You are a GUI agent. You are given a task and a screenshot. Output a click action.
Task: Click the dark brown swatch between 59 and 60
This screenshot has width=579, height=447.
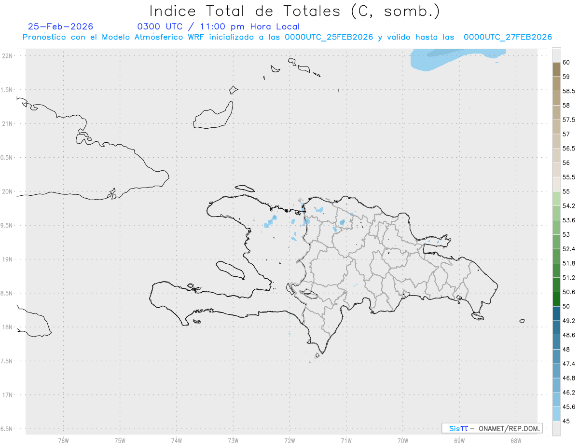[x=556, y=69]
